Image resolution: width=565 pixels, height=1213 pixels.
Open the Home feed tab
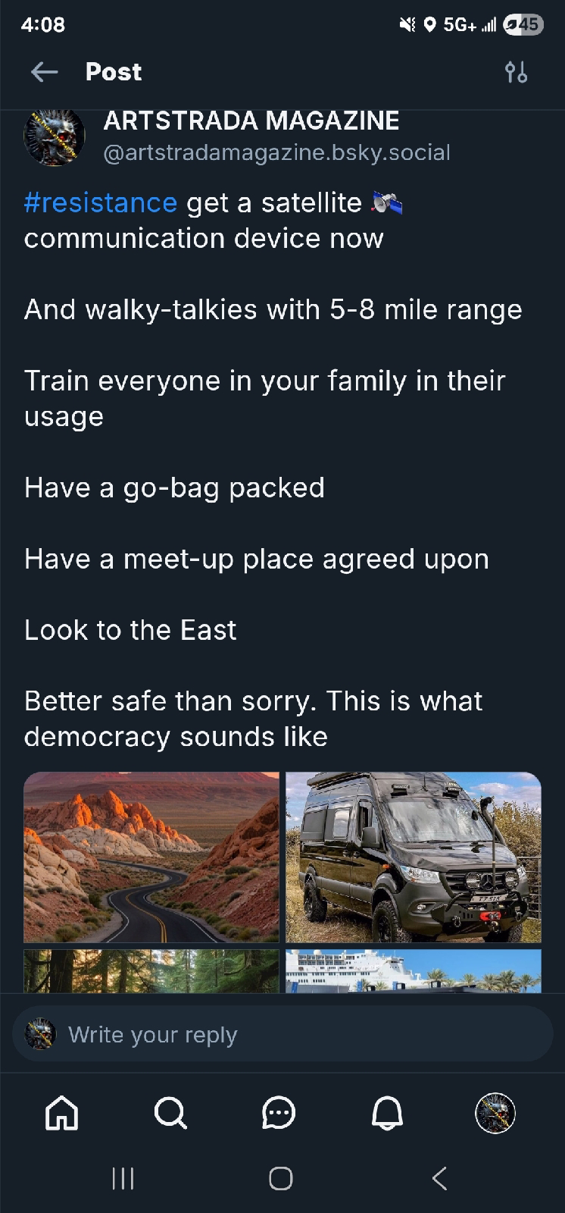[62, 1113]
